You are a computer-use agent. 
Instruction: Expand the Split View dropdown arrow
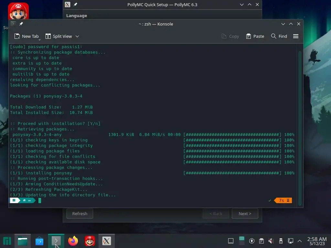click(x=77, y=36)
